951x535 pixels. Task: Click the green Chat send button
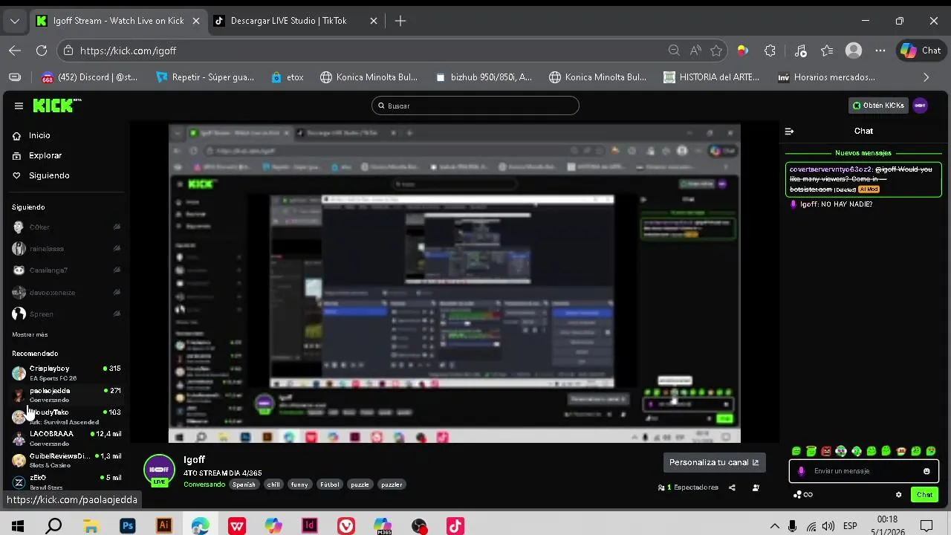pos(924,494)
